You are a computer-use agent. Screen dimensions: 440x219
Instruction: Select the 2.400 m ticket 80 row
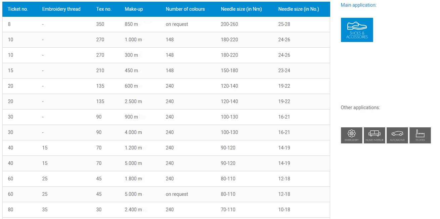[166, 210]
